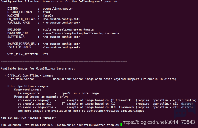Screen dimensions: 198x128
Task: Click the WITH_EULA_ACCEPTED YES value
Action: [x=46, y=54]
